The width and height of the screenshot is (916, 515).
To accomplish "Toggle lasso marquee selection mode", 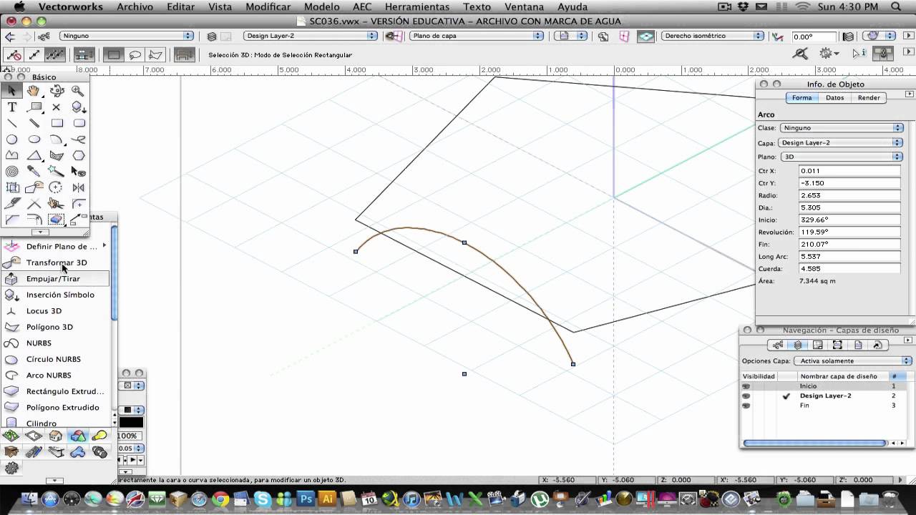I will [x=135, y=54].
